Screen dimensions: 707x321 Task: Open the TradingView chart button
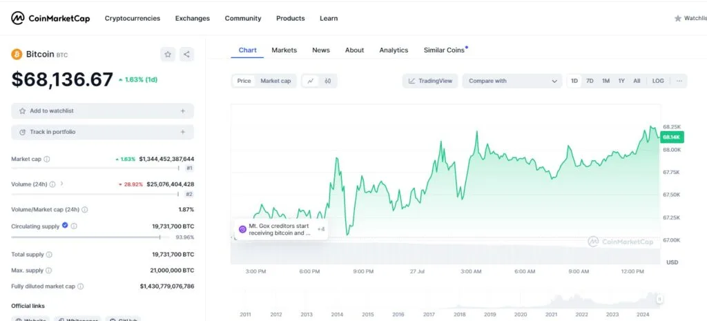(430, 81)
